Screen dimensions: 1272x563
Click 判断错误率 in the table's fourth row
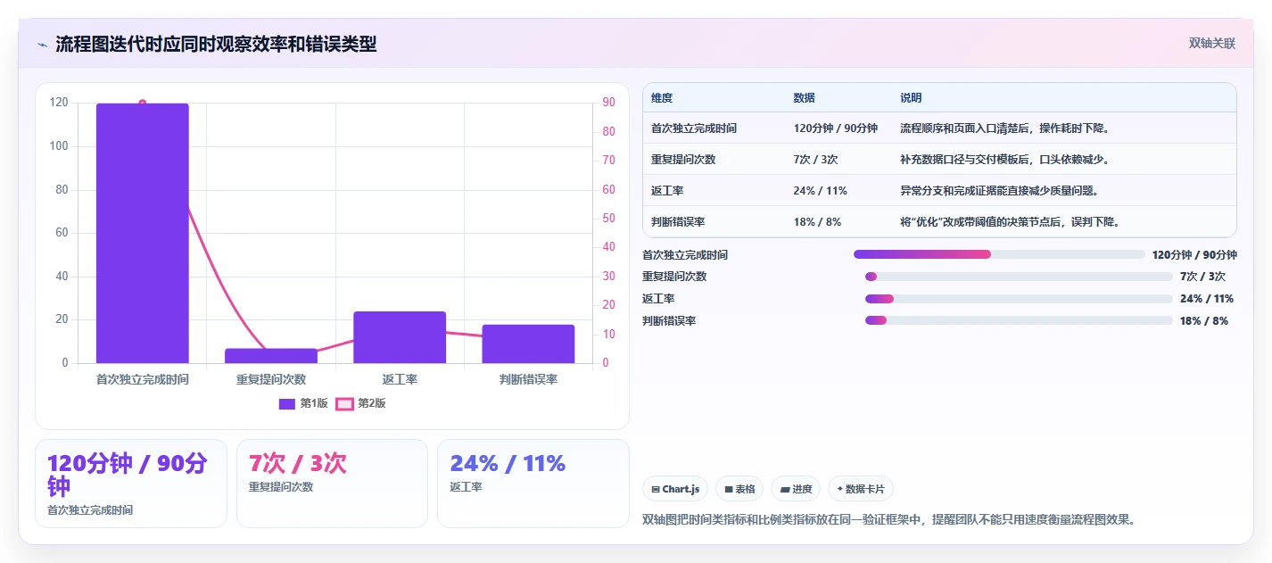click(678, 221)
